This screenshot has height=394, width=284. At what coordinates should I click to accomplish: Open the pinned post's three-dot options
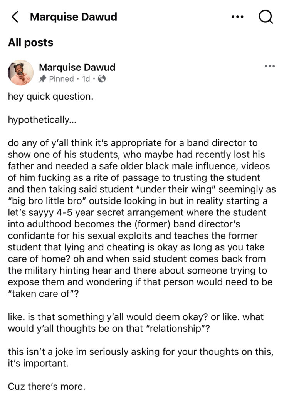coord(270,67)
